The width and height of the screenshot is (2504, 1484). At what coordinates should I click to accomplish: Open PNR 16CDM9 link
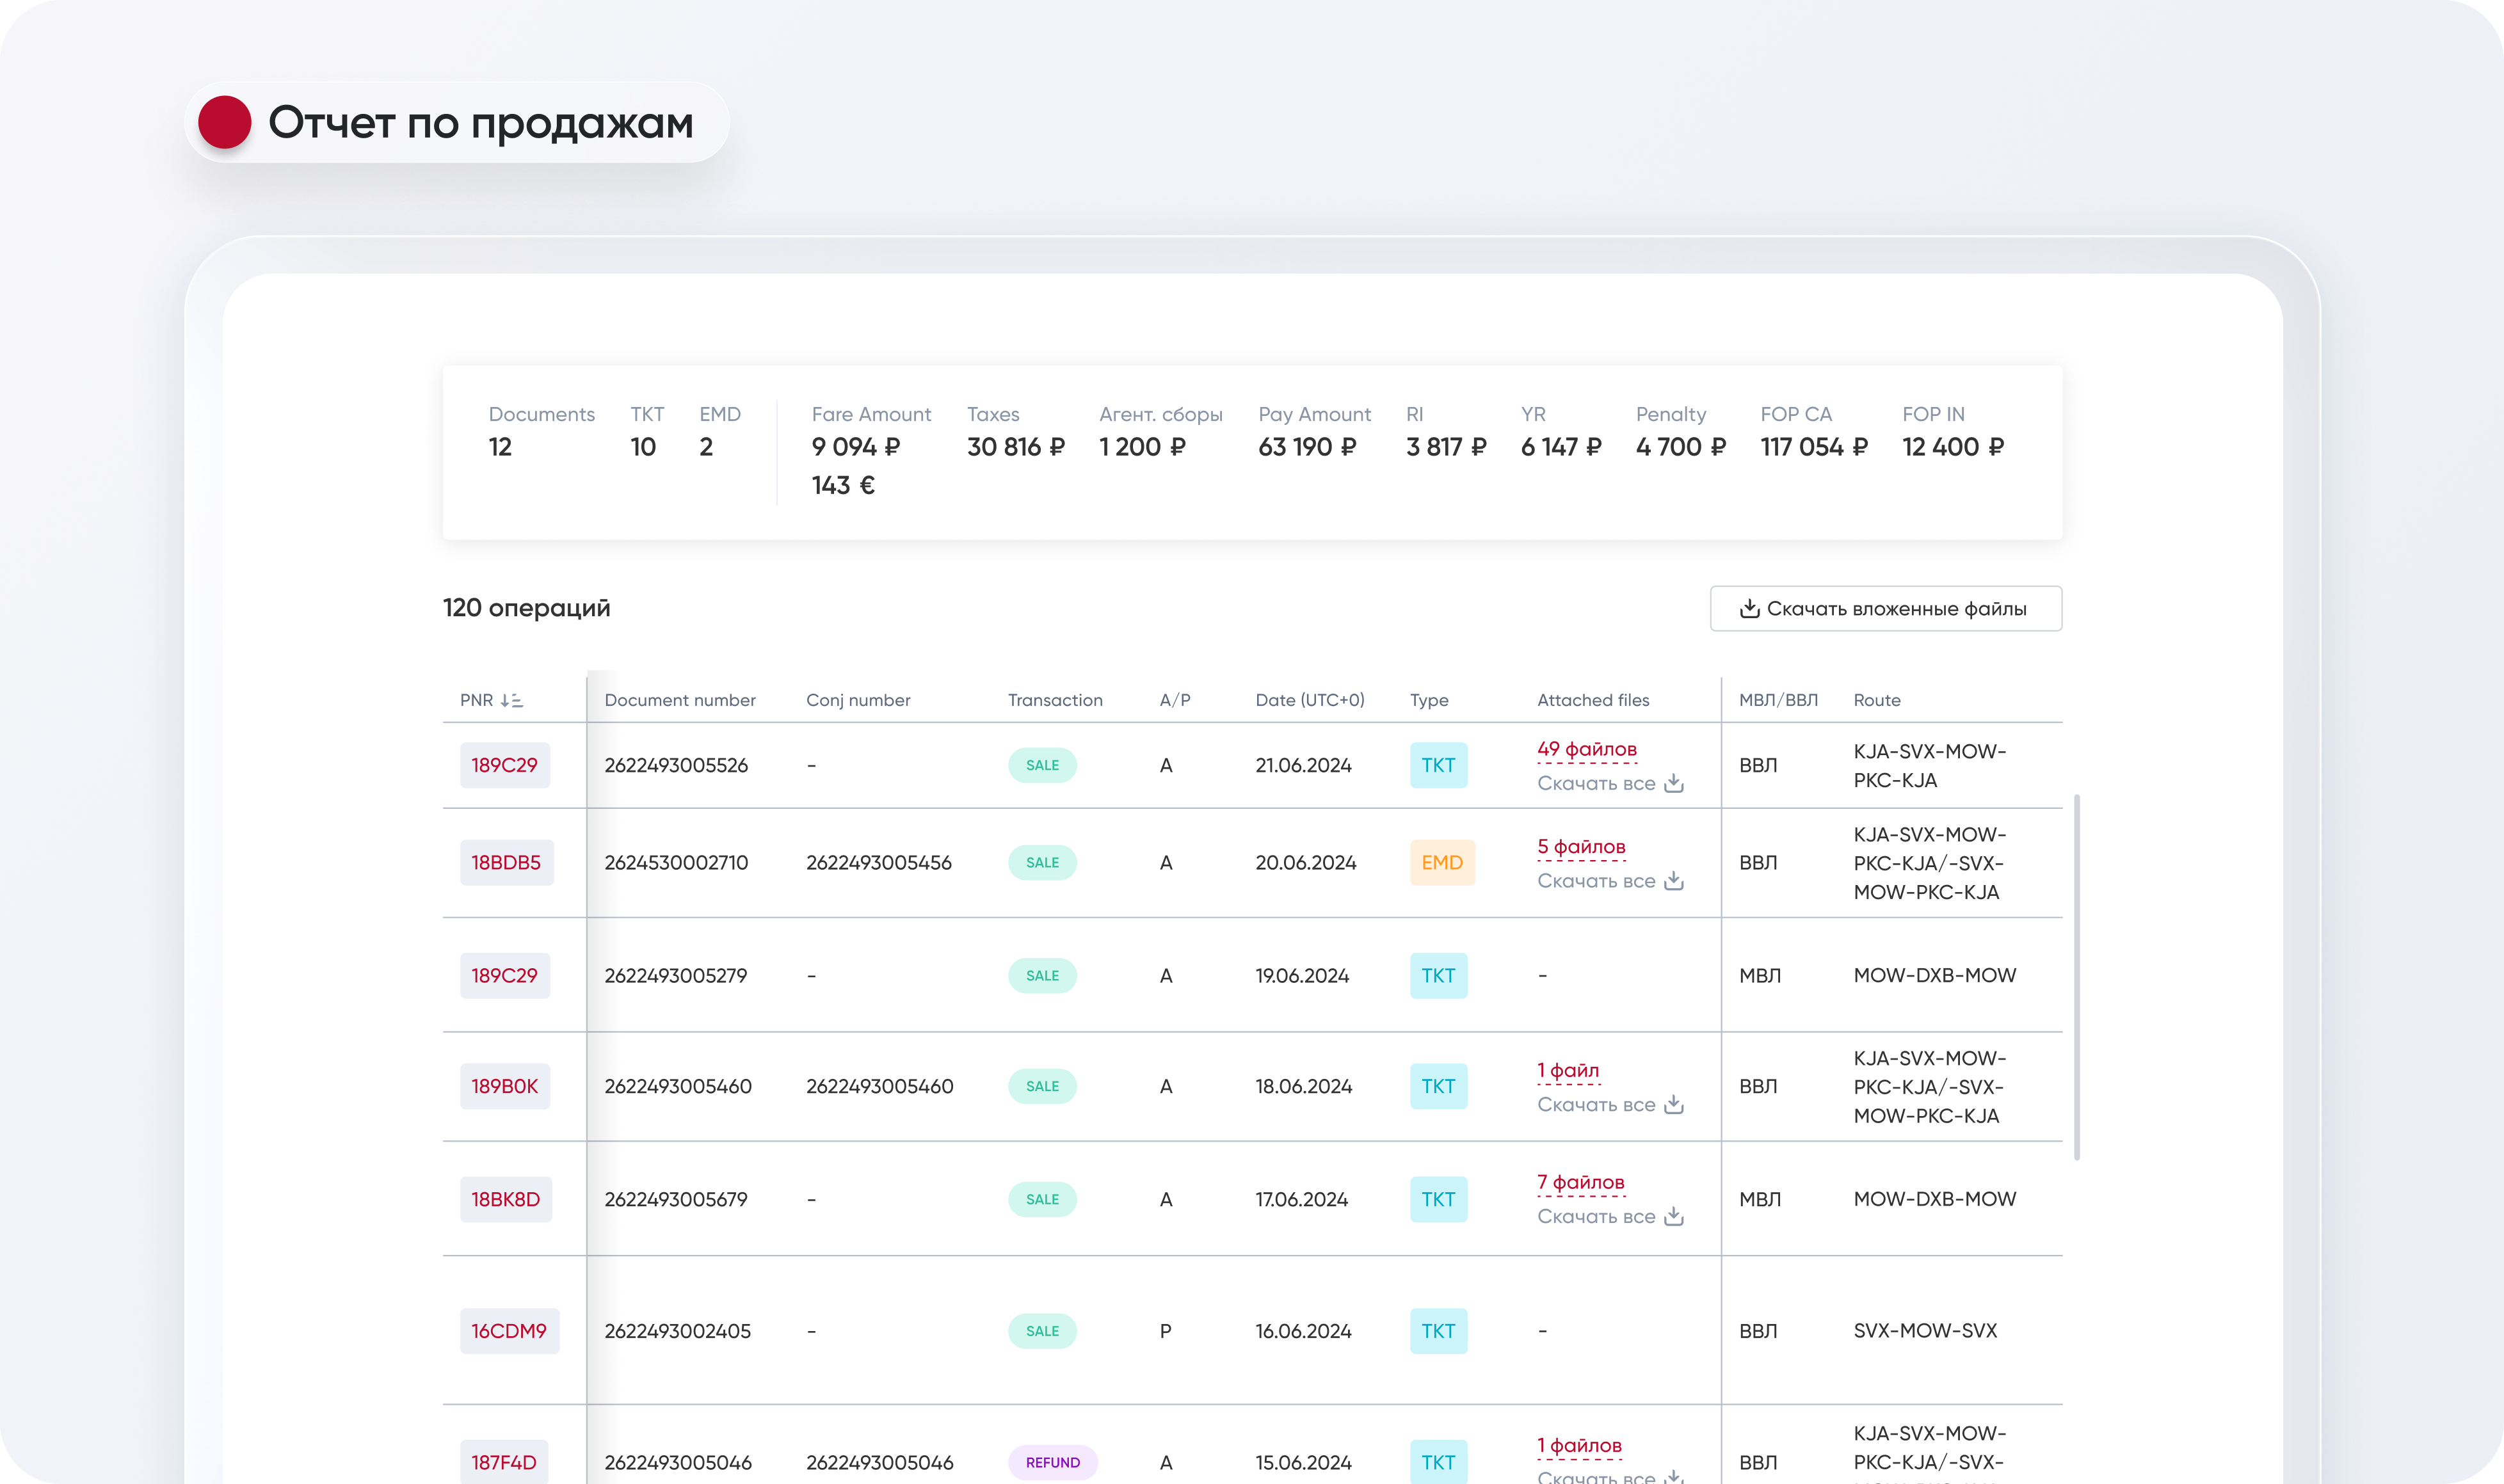[509, 1331]
